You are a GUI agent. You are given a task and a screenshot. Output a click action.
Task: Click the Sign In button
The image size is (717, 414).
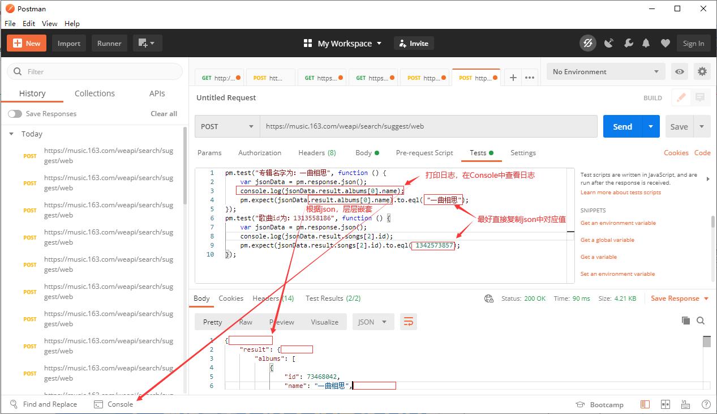pos(693,44)
